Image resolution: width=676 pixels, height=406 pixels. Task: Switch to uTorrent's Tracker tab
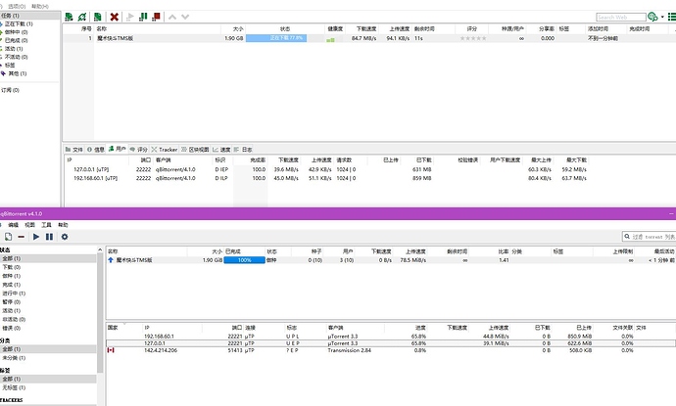tap(165, 150)
